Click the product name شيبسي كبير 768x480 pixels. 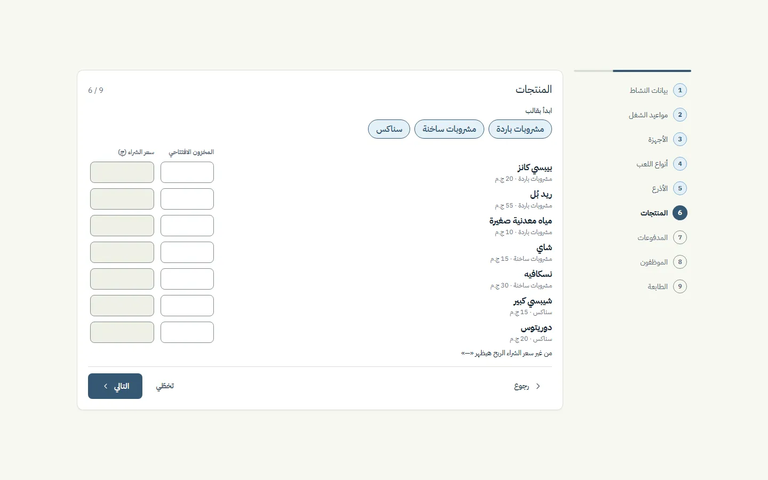pyautogui.click(x=533, y=301)
